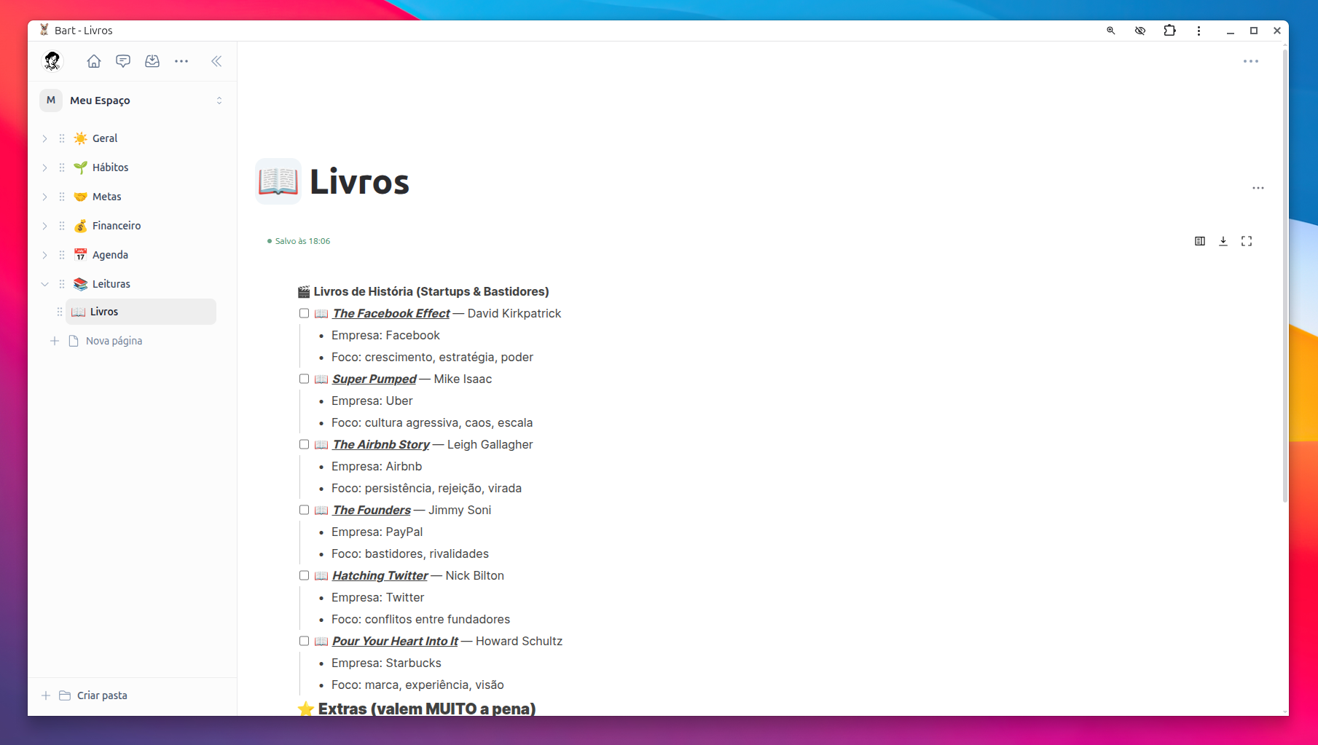
Task: Open the Hatching Twitter link
Action: pyautogui.click(x=380, y=575)
